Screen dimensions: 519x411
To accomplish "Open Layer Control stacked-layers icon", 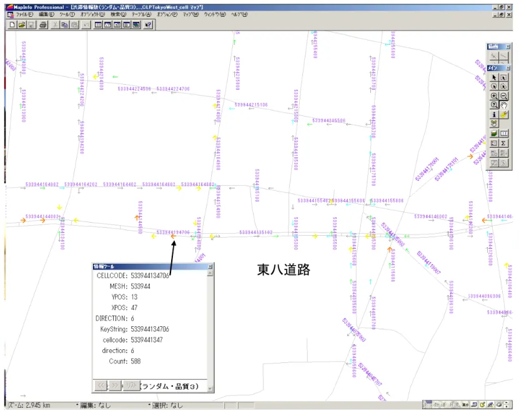I will point(494,133).
